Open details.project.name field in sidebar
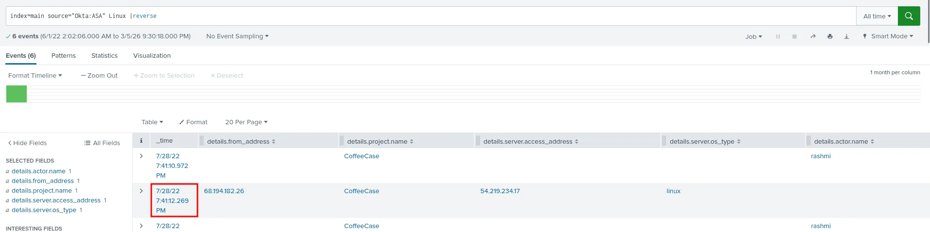 42,190
